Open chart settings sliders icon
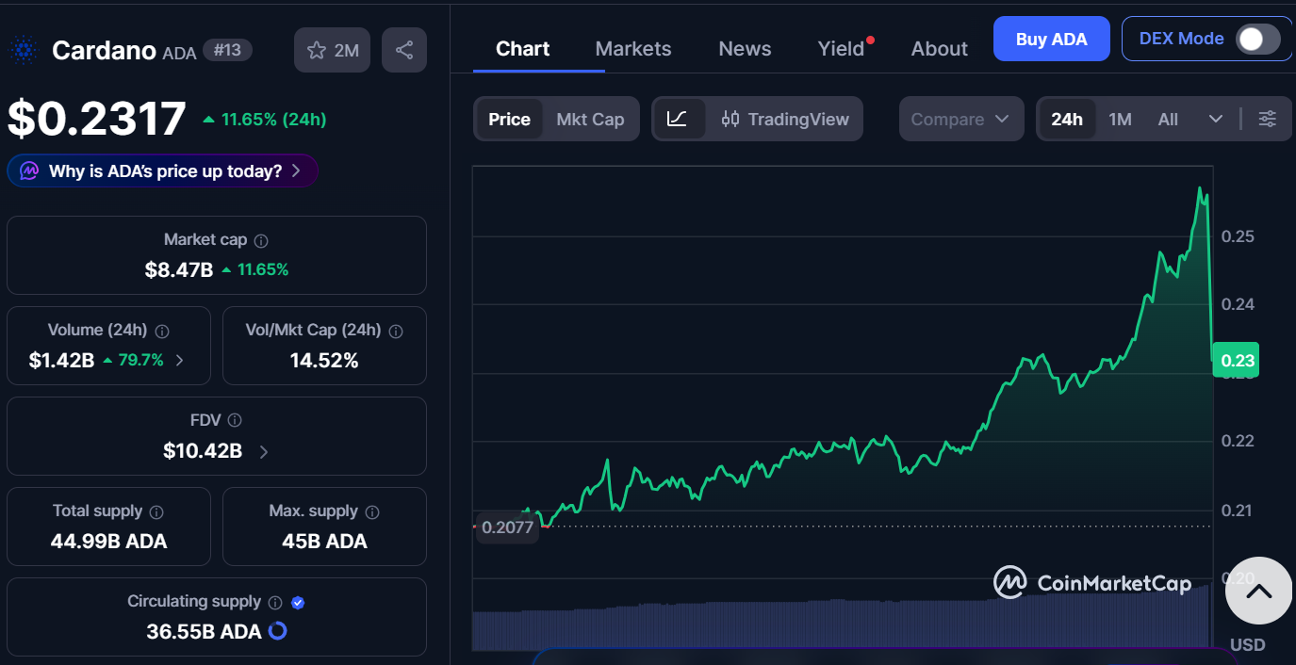Viewport: 1296px width, 665px height. (1268, 119)
